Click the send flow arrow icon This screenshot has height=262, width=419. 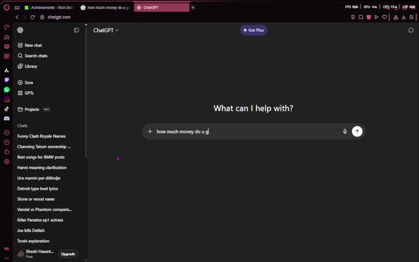pyautogui.click(x=376, y=17)
